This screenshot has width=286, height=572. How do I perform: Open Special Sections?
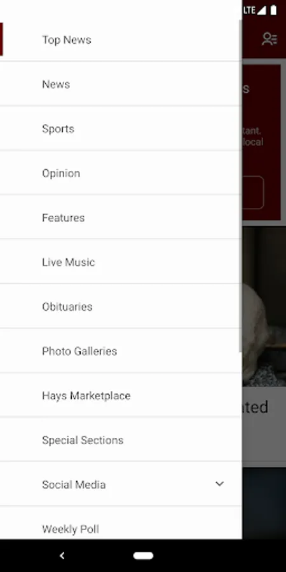coord(120,440)
